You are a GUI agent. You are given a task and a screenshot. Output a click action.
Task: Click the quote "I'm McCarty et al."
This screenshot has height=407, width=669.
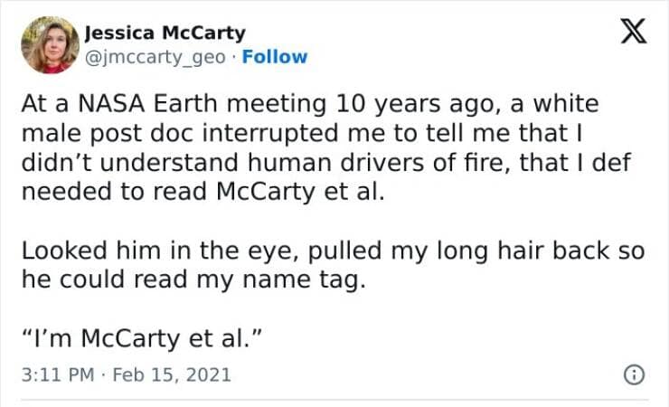pyautogui.click(x=141, y=337)
